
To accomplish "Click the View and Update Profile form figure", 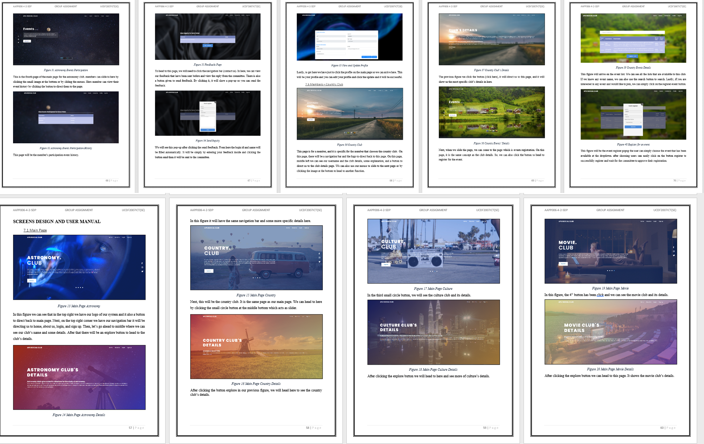I will 349,37.
